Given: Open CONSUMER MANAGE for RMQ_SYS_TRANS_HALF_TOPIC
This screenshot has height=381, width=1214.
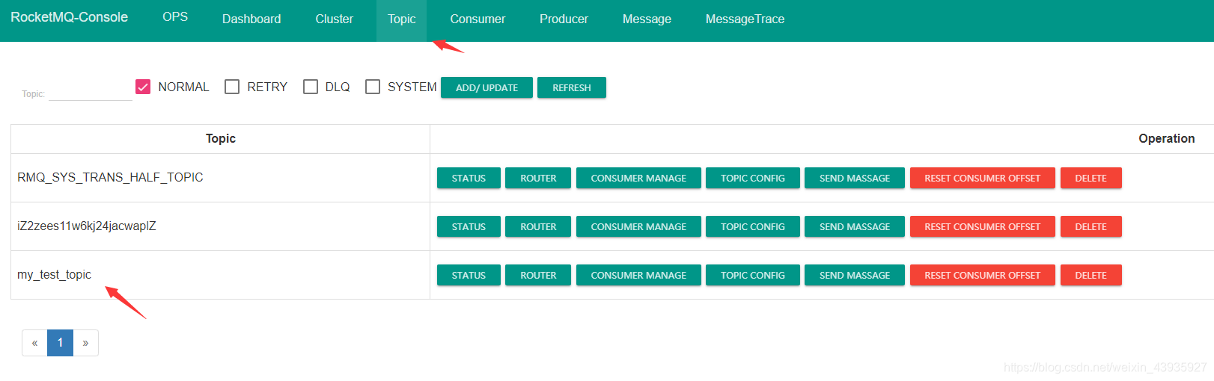Looking at the screenshot, I should click(x=638, y=178).
